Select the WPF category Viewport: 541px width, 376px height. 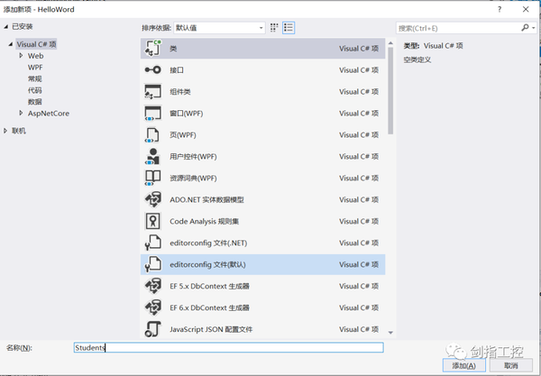pos(35,68)
